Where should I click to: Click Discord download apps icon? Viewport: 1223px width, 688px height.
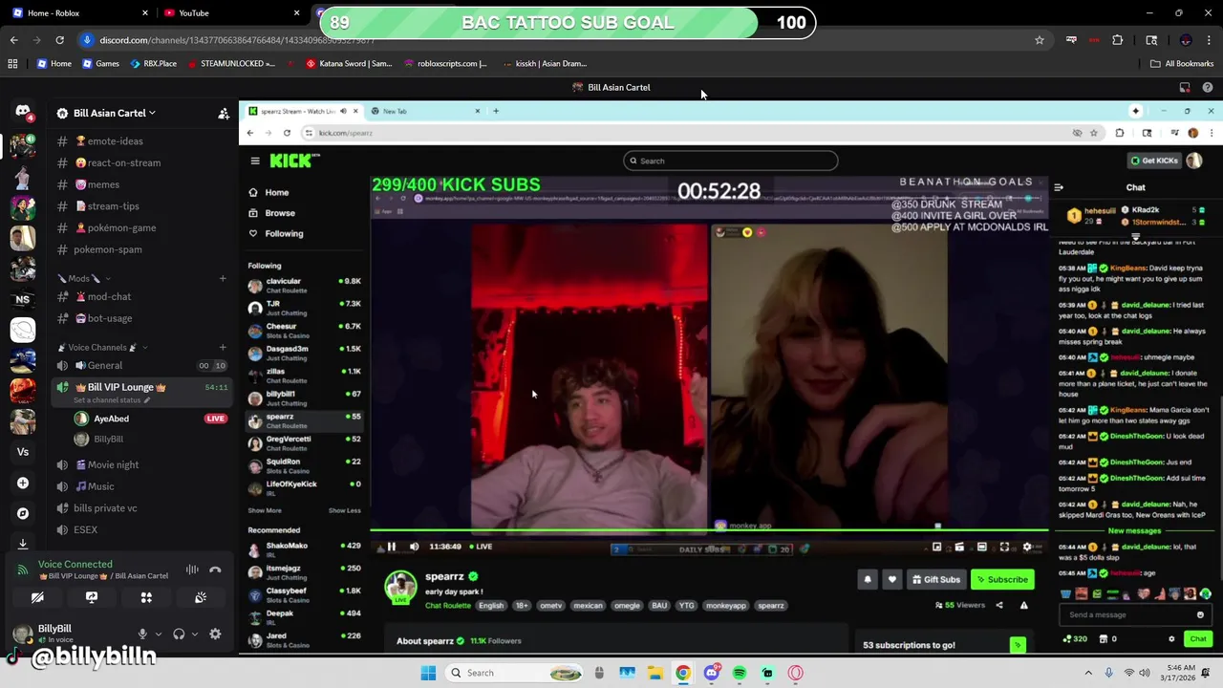[23, 543]
